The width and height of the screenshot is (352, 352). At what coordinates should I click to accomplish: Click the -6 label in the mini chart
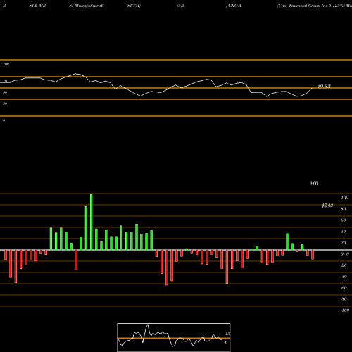(x=226, y=342)
